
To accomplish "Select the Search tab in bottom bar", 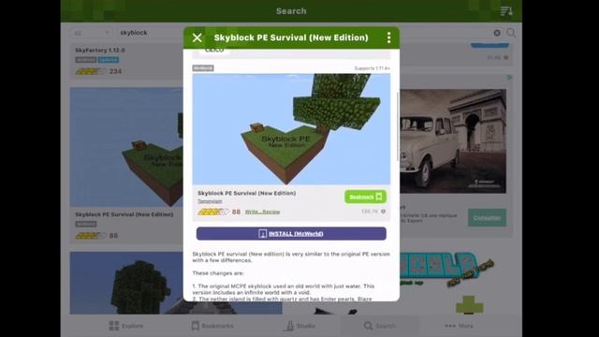I will (x=380, y=326).
